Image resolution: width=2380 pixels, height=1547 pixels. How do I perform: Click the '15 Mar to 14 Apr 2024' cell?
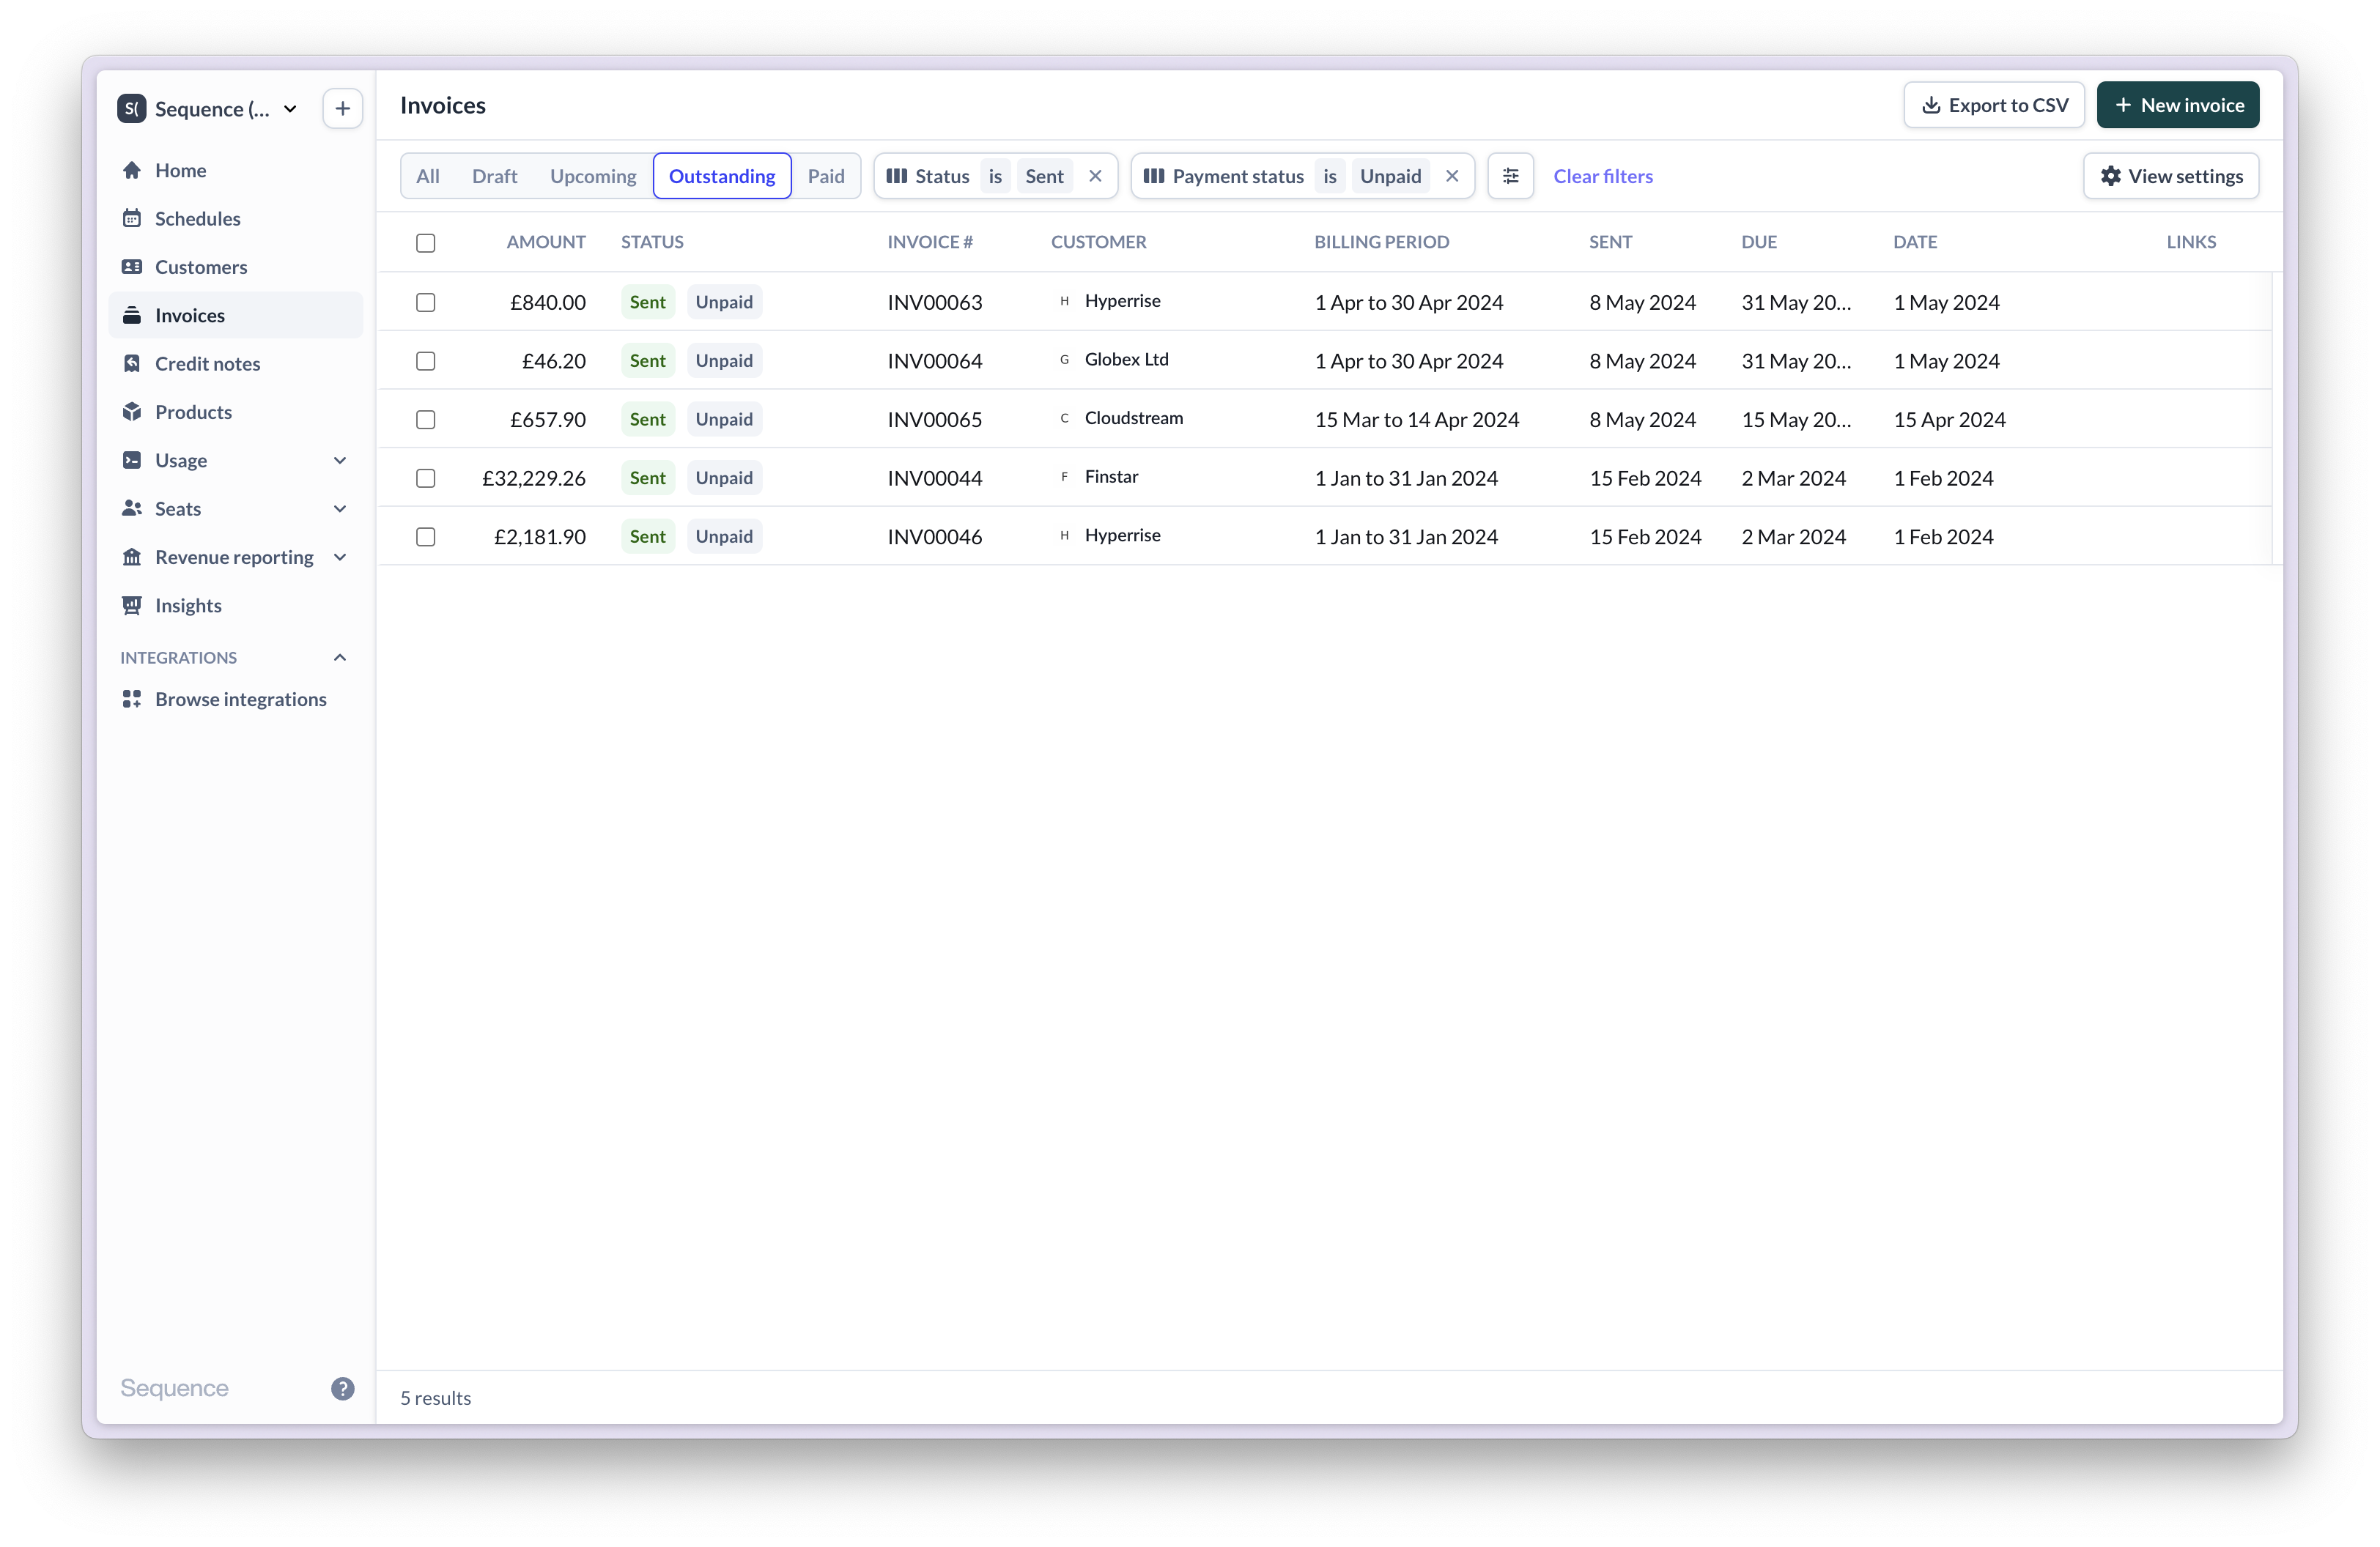pos(1416,420)
